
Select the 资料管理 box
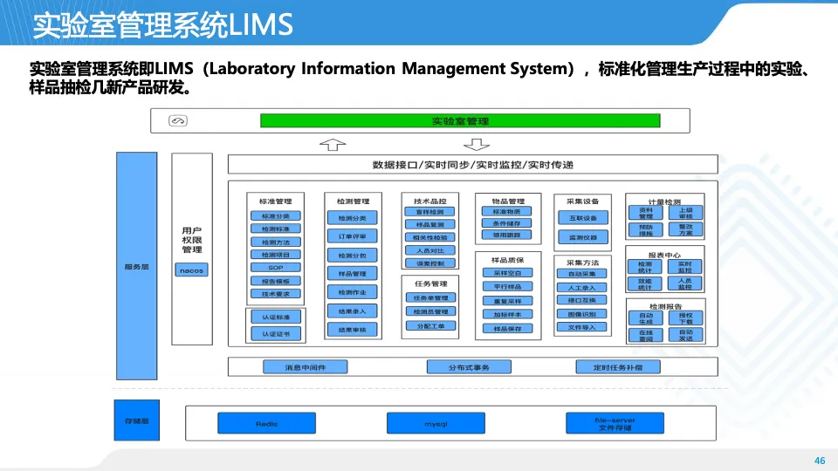click(x=646, y=213)
